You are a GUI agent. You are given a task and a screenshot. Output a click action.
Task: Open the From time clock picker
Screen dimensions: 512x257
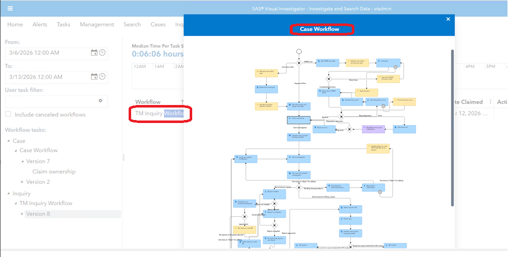click(102, 52)
